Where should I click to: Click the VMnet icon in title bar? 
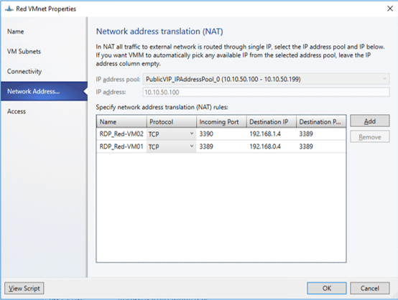(x=9, y=9)
